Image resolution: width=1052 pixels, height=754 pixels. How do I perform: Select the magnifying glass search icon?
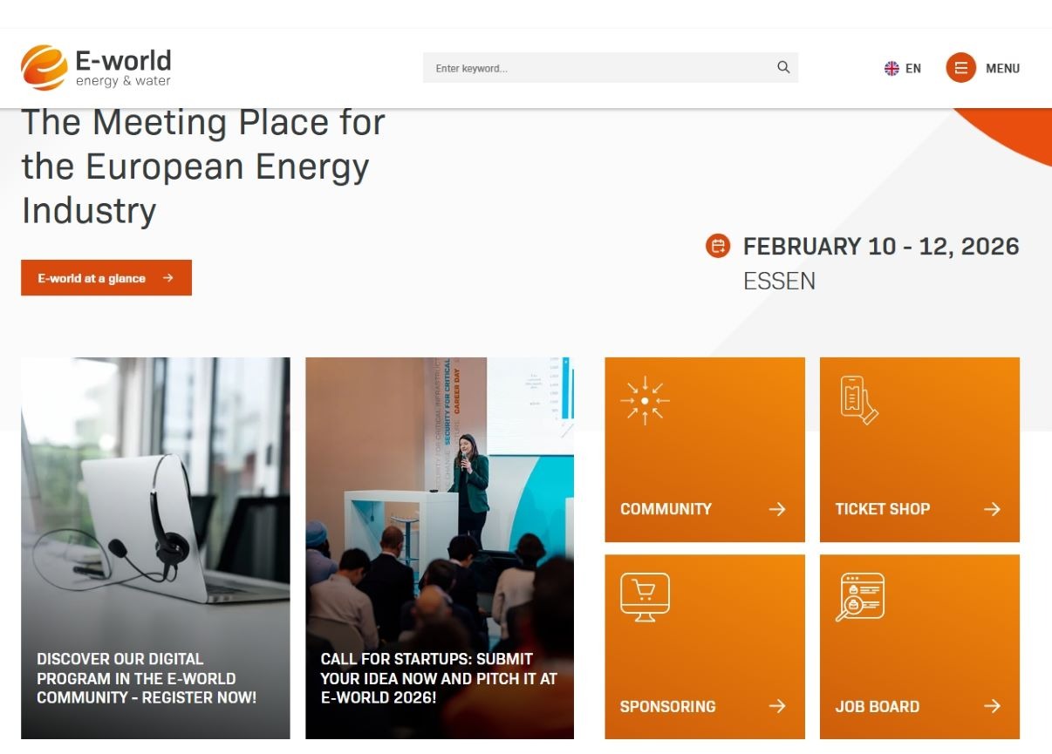pos(782,67)
